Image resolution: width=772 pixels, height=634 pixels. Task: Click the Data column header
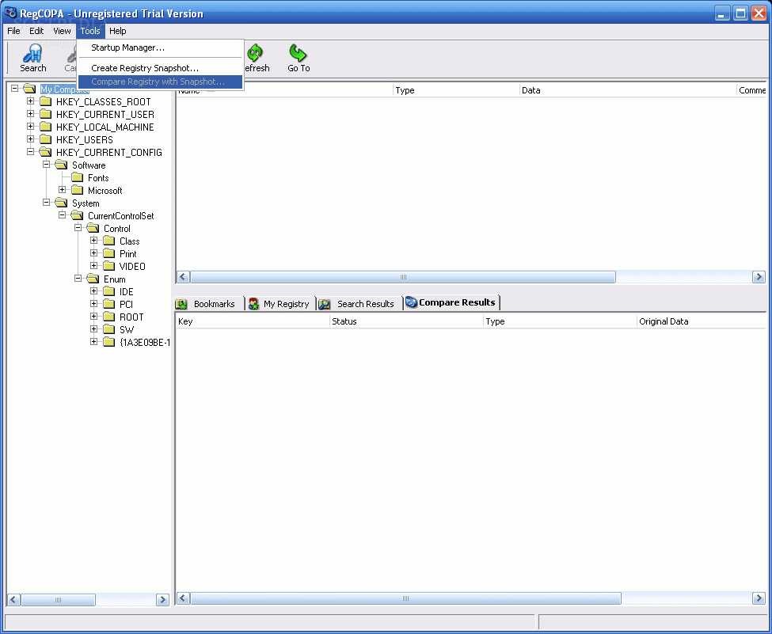coord(628,90)
